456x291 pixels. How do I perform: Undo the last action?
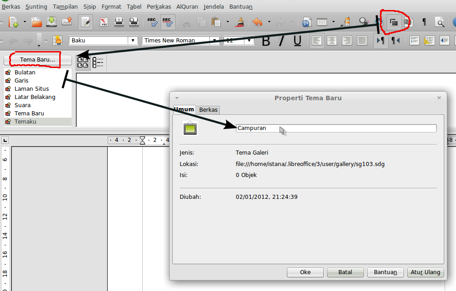coord(257,21)
